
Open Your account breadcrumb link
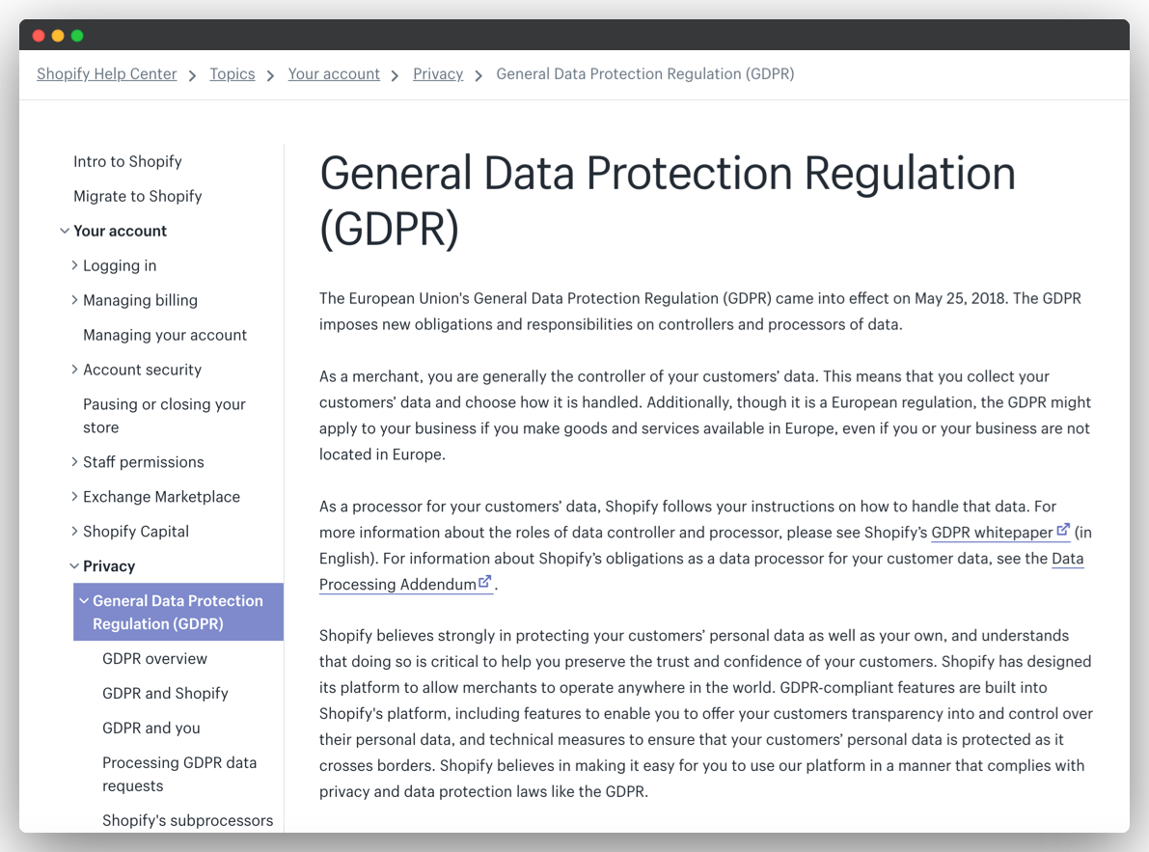coord(334,74)
